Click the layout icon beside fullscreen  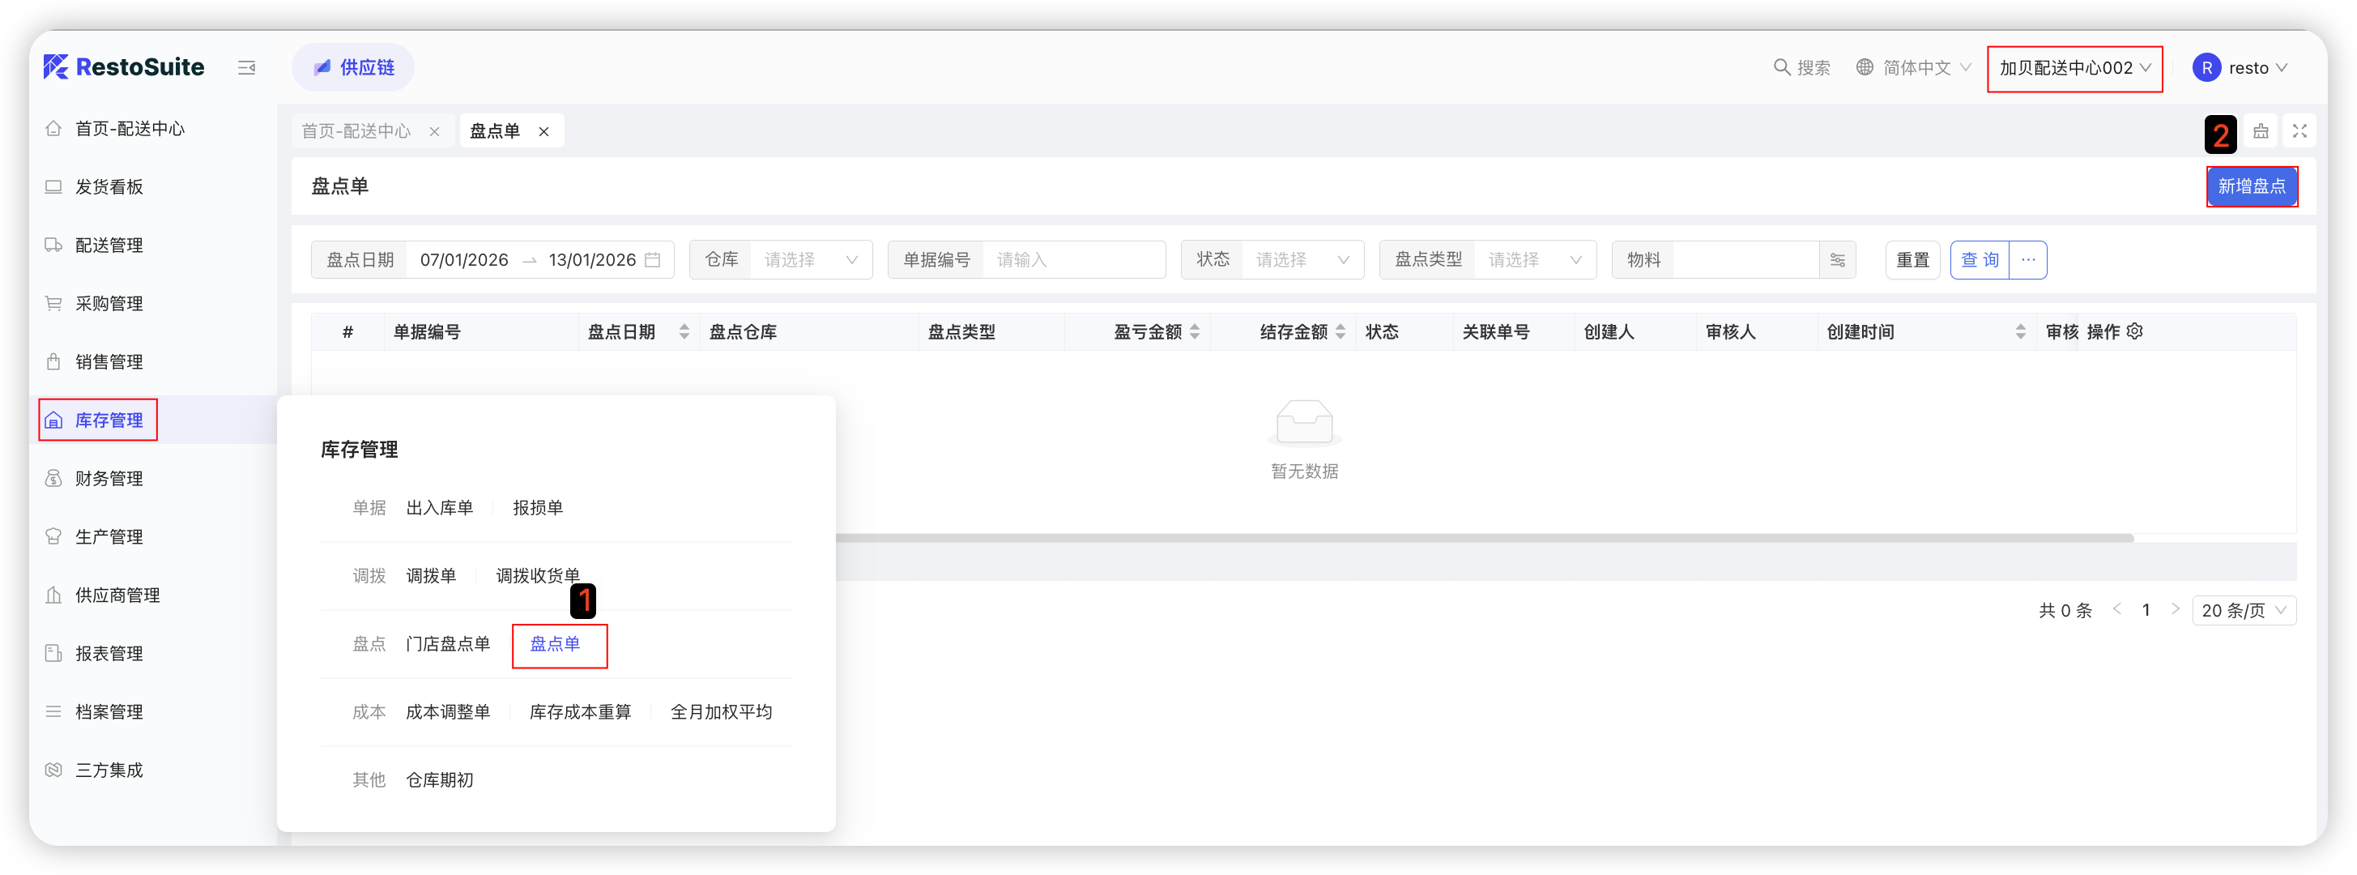tap(2260, 132)
